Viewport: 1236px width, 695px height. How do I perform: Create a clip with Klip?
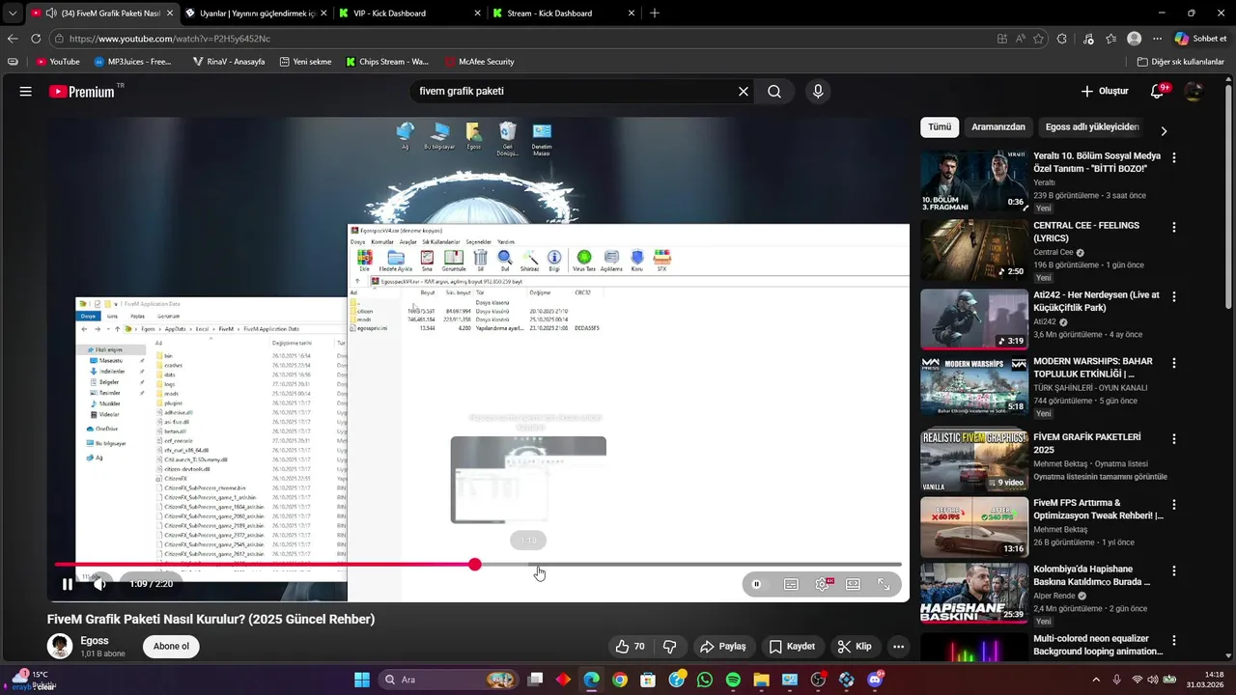pyautogui.click(x=855, y=647)
